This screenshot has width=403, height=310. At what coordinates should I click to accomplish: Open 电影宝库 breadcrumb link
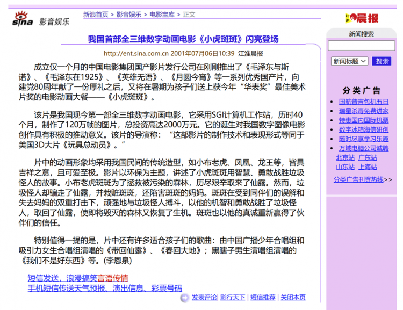pyautogui.click(x=162, y=15)
